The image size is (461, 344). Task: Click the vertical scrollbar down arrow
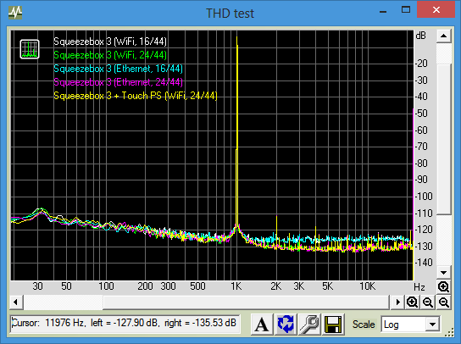(x=444, y=273)
